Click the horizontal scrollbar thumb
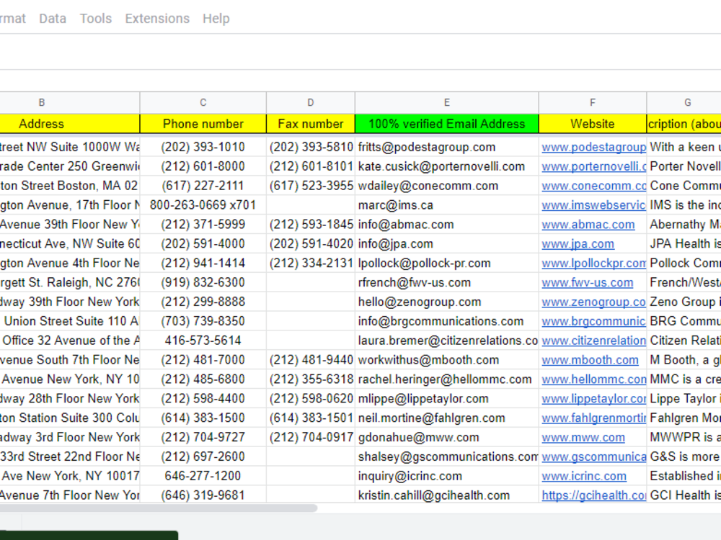The width and height of the screenshot is (721, 540). [158, 508]
